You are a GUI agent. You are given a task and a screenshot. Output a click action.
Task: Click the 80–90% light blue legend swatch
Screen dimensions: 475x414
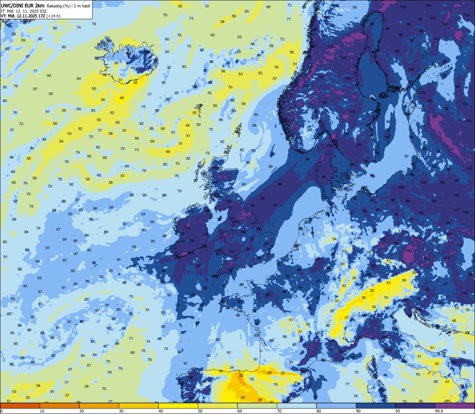(x=336, y=406)
